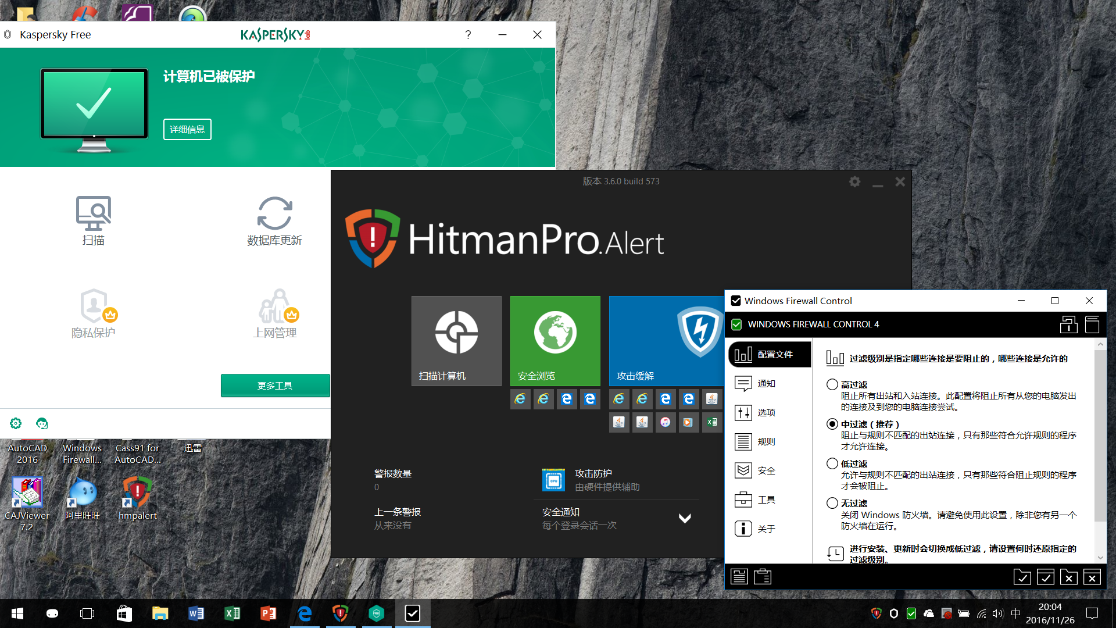Open volume control in system tray
The image size is (1116, 628).
pyautogui.click(x=998, y=613)
